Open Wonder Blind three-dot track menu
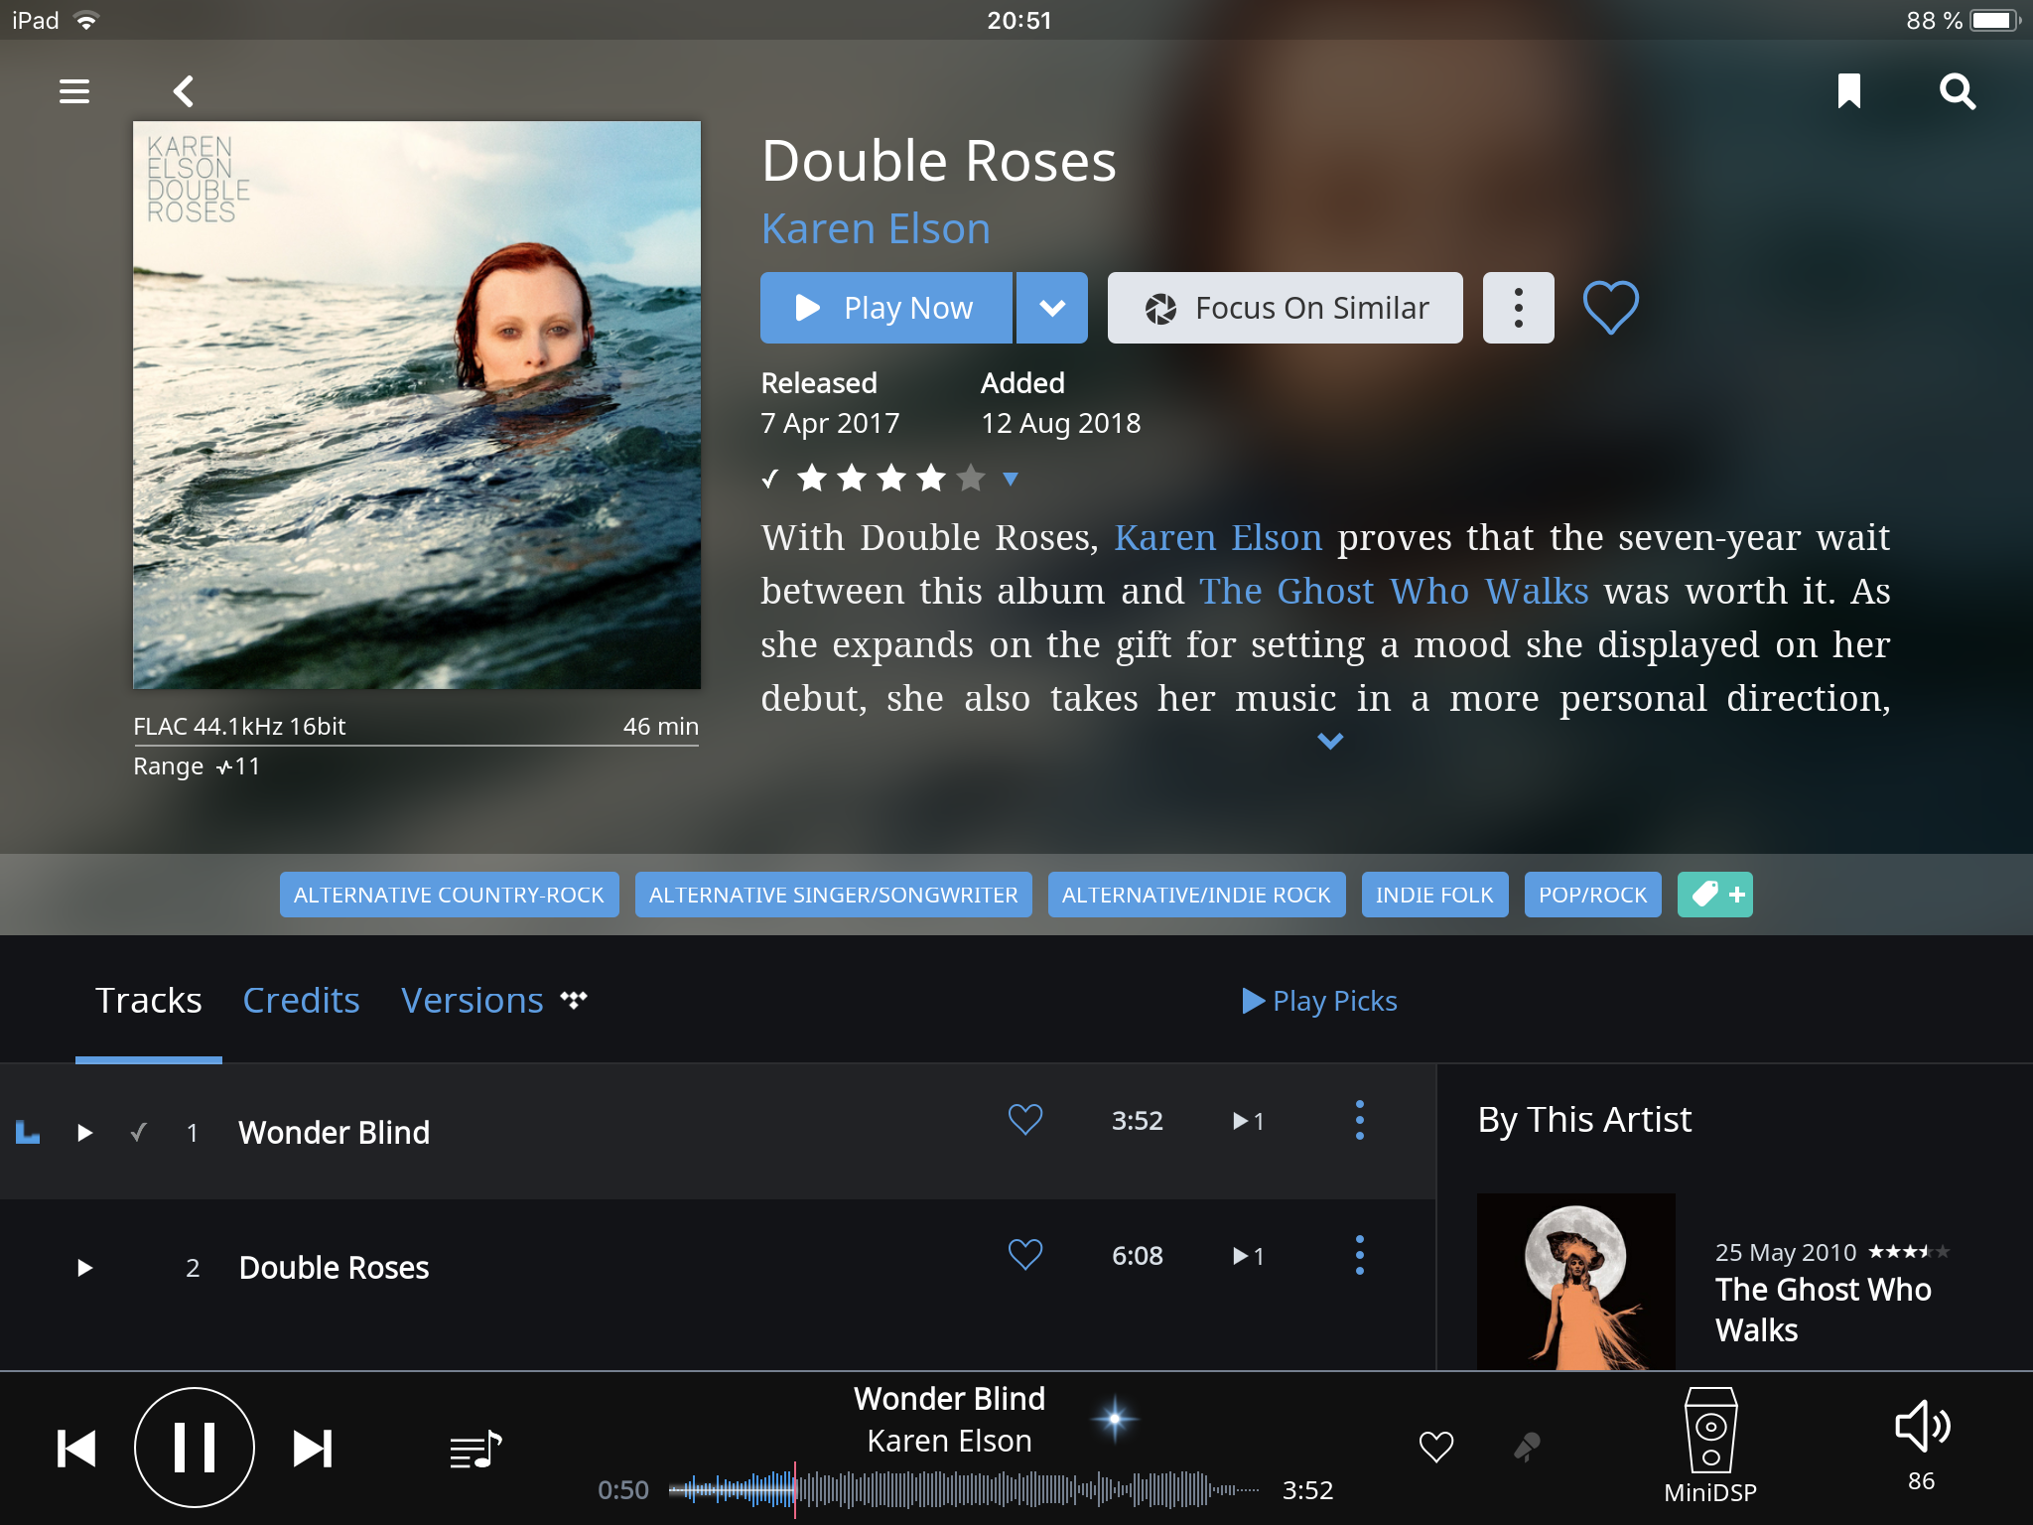2033x1525 pixels. click(x=1359, y=1120)
